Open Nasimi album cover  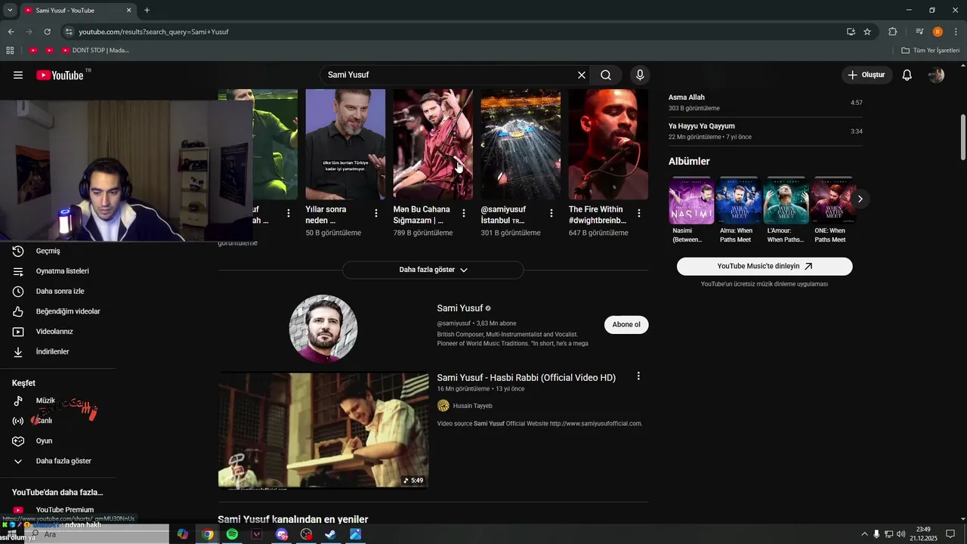[691, 200]
